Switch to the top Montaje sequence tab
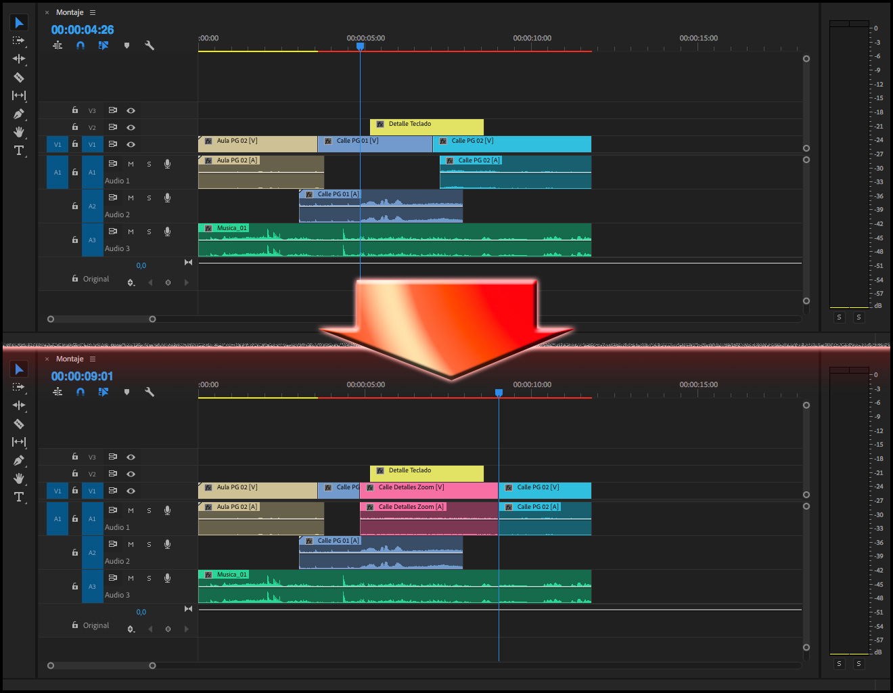 [x=70, y=13]
